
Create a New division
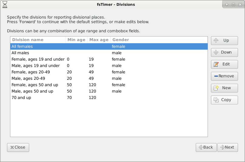[224, 88]
